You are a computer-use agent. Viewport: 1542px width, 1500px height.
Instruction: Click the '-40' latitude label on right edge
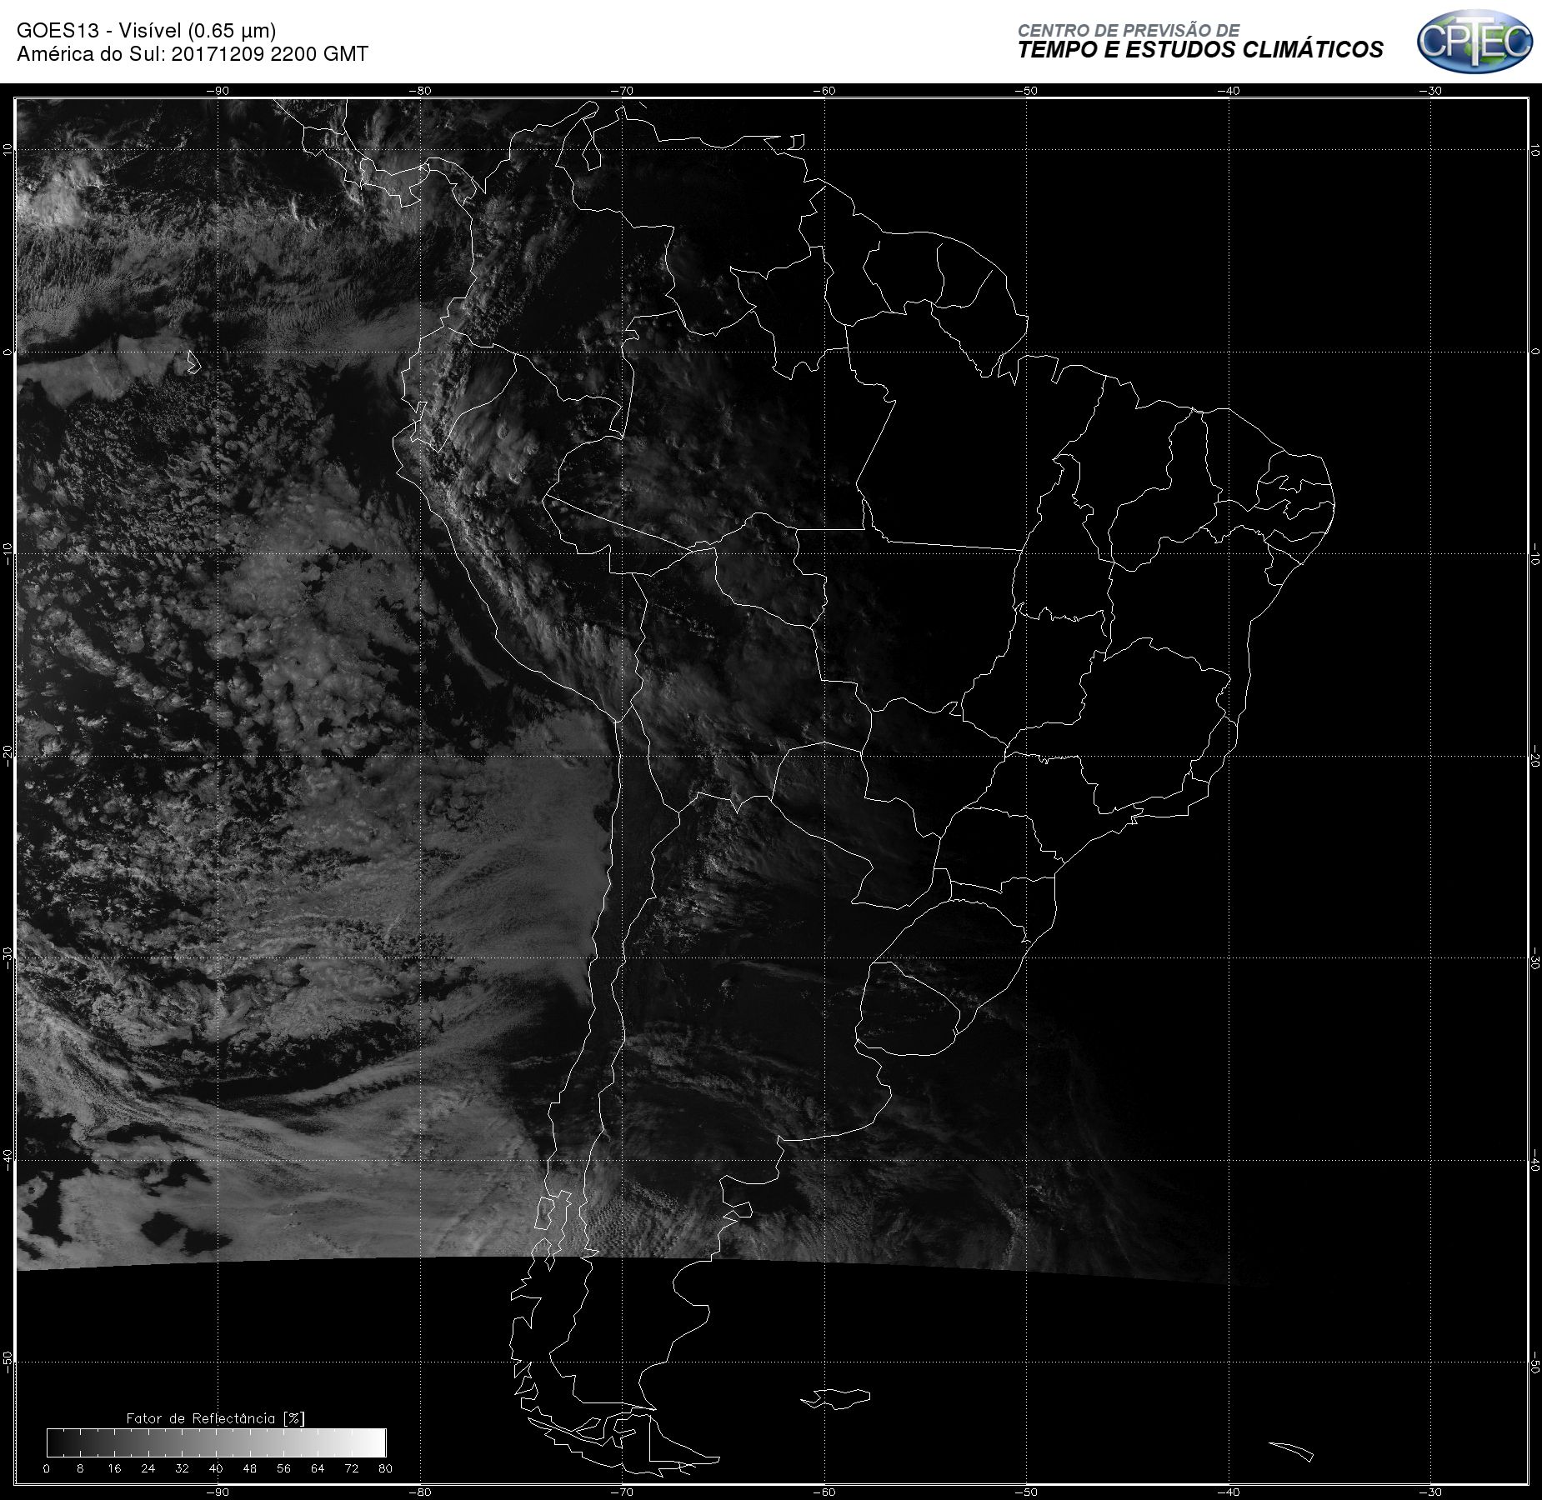click(1534, 1162)
